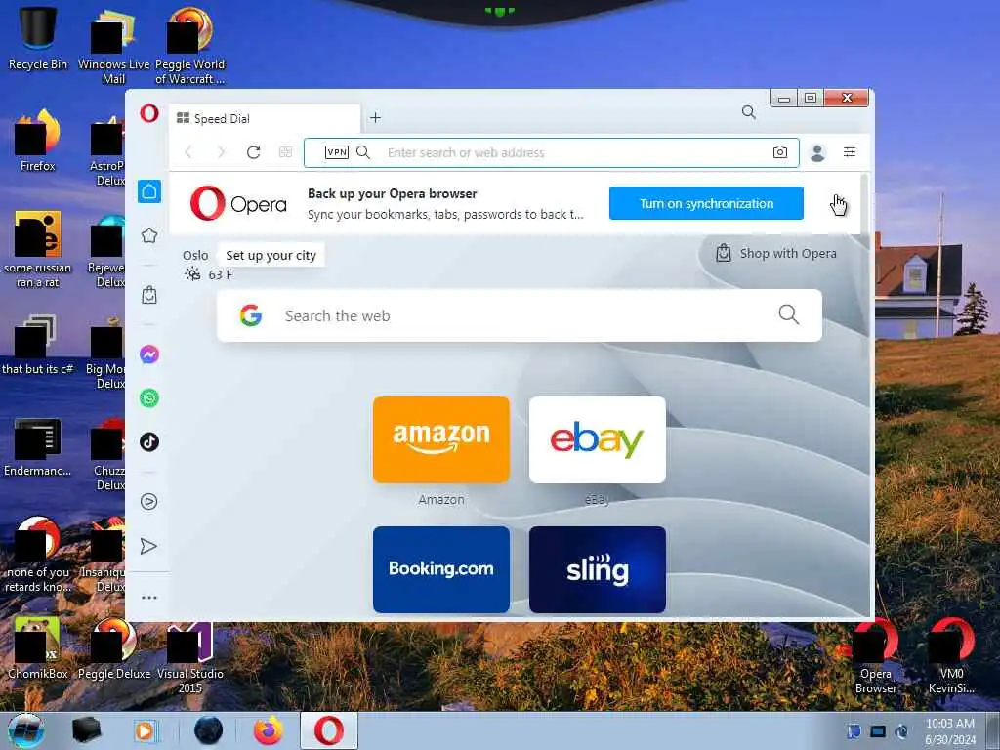Select the Firefox desktop shortcut
The height and width of the screenshot is (750, 1000).
tap(38, 141)
